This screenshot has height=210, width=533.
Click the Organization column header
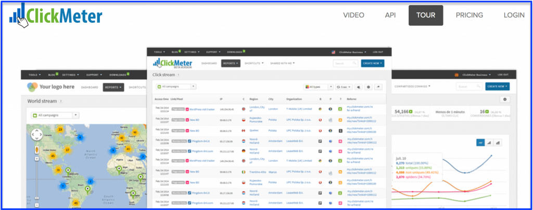pos(294,99)
